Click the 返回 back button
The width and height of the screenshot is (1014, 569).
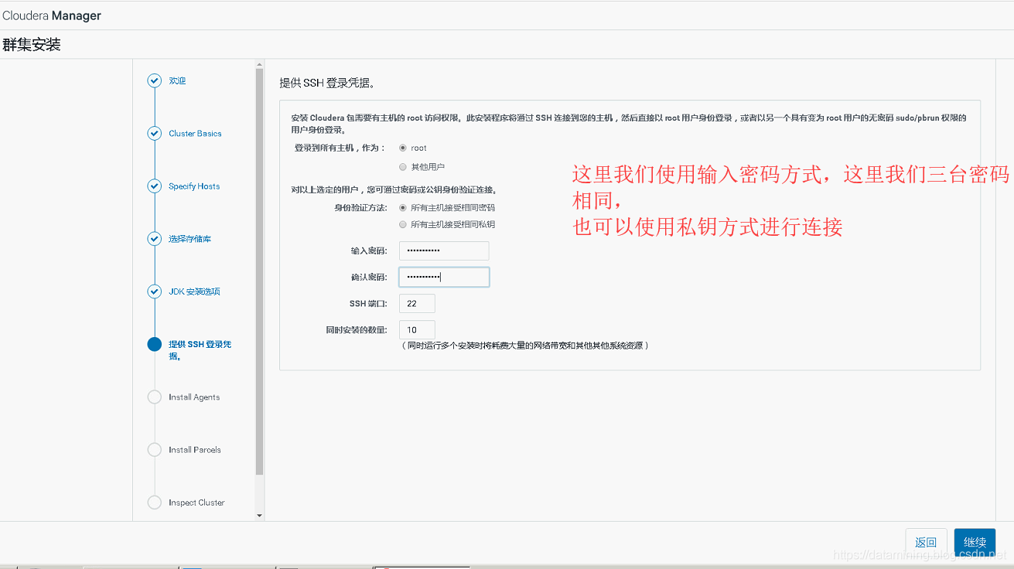tap(926, 543)
